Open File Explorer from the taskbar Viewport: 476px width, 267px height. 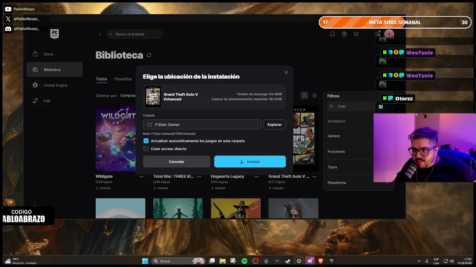[222, 261]
